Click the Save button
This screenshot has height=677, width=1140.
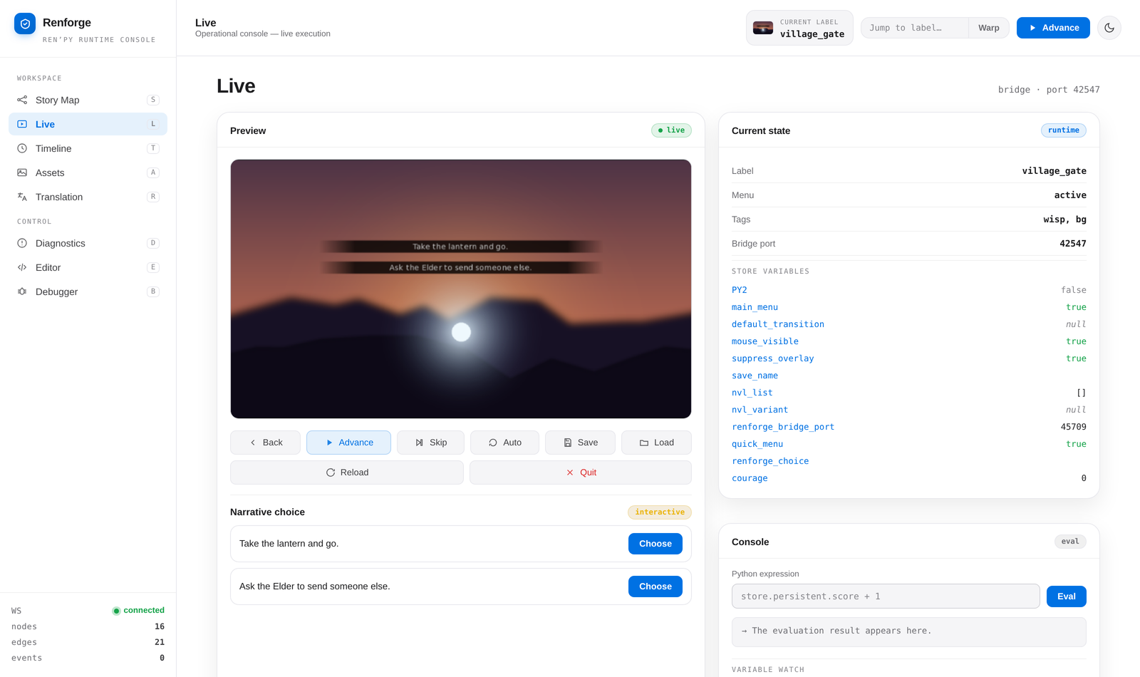pos(580,443)
